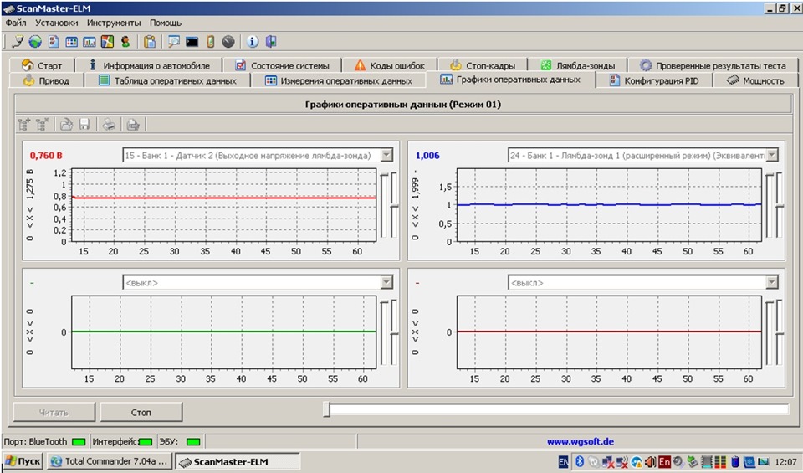
Task: Click ScanMaster-ELM taskbar button
Action: click(x=238, y=461)
